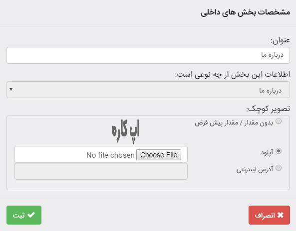Open the درباره ما section type dropdown
Screen dimensions: 296x231
tap(148, 90)
